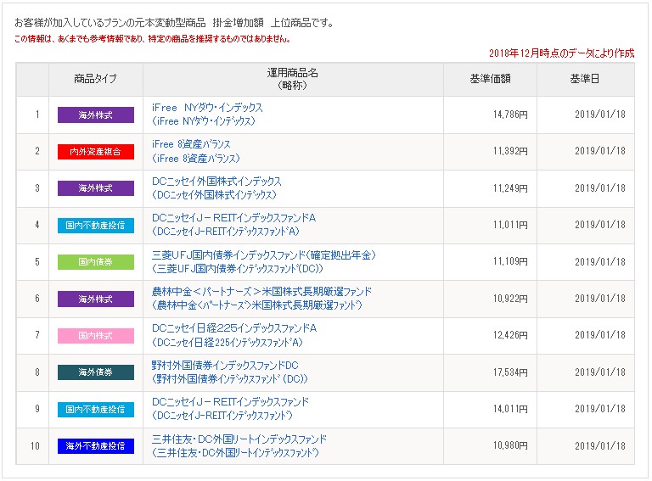Open 三井住友・DC外国リートインデックスファンド link
This screenshot has width=652, height=481.
(x=239, y=439)
